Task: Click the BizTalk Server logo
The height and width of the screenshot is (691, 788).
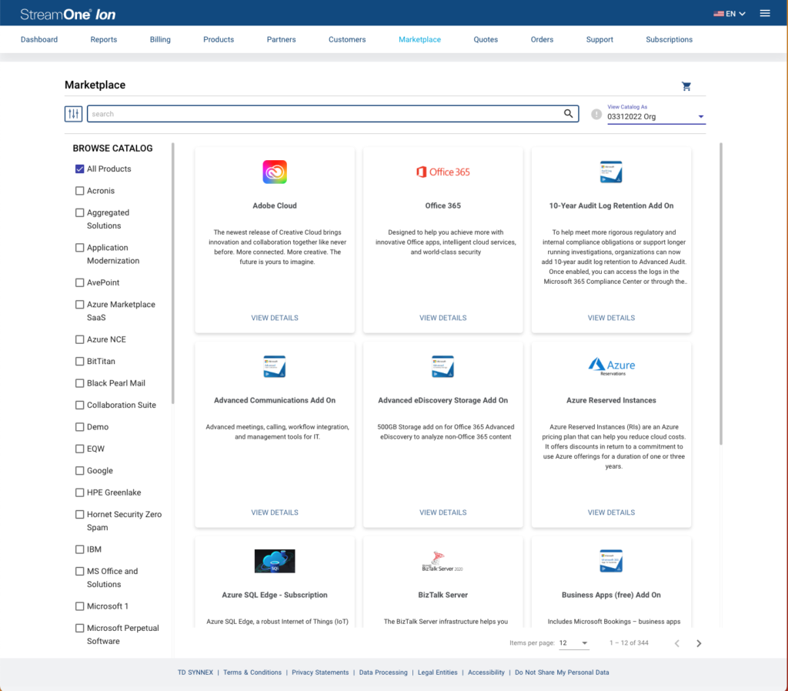Action: (442, 561)
